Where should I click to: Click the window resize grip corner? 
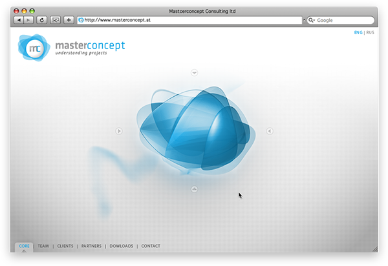(375, 249)
